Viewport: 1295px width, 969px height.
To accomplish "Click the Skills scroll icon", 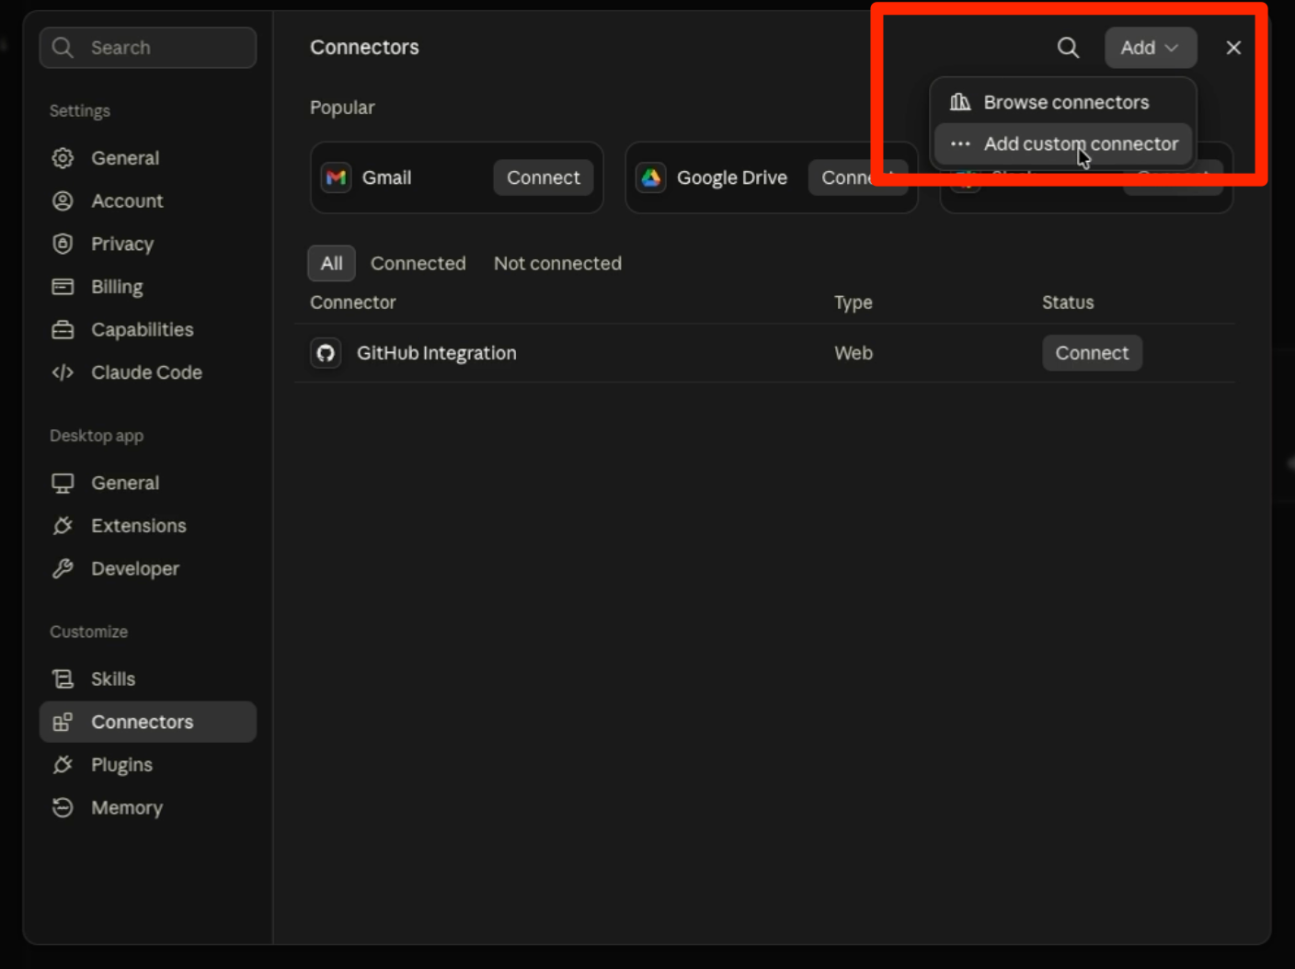I will tap(63, 679).
